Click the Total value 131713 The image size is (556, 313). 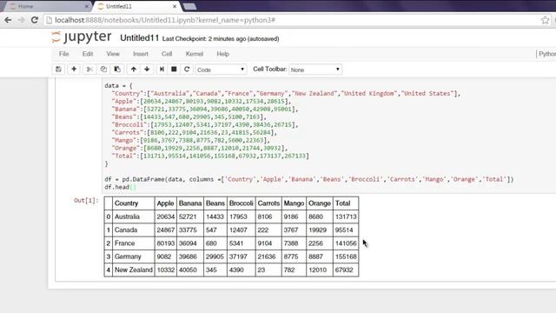346,216
